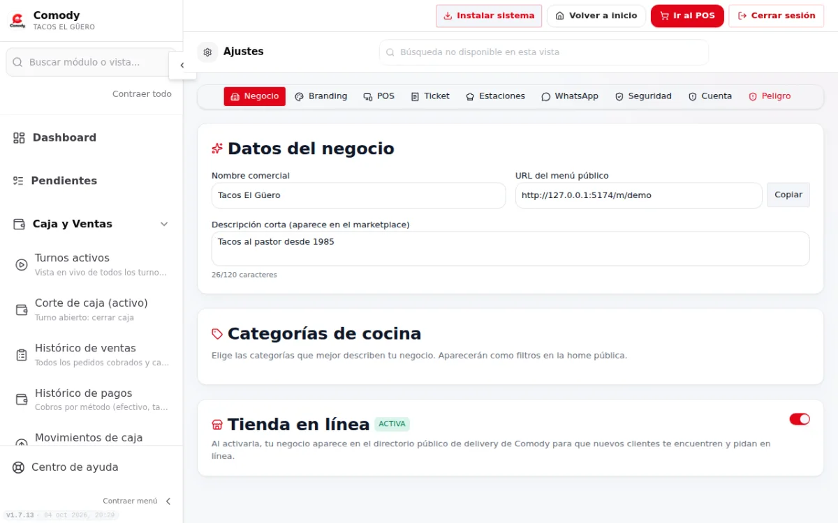
Task: Click the Instalar sistema button
Action: [489, 16]
